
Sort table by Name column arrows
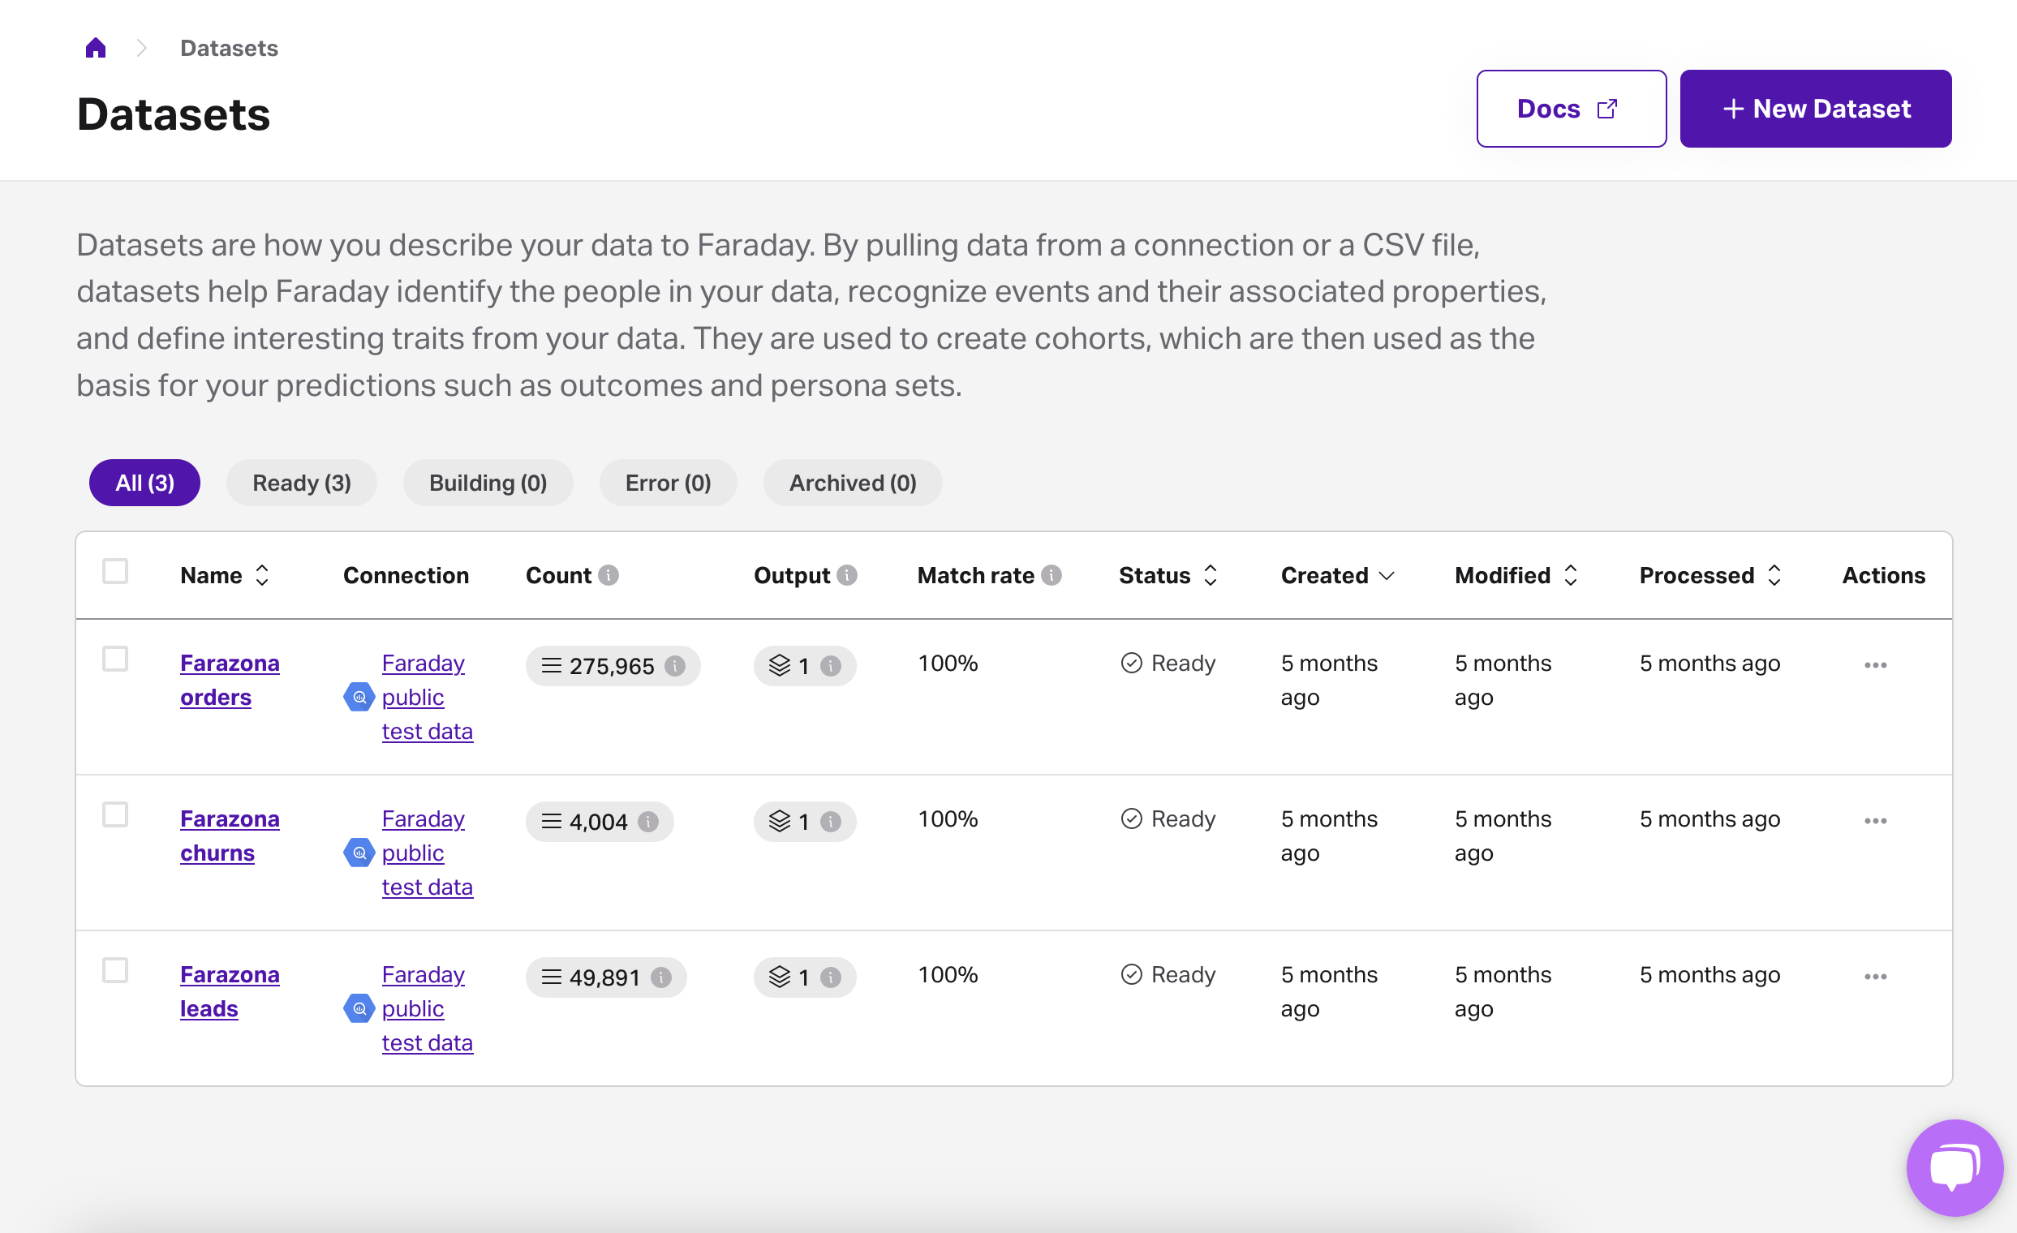(262, 575)
